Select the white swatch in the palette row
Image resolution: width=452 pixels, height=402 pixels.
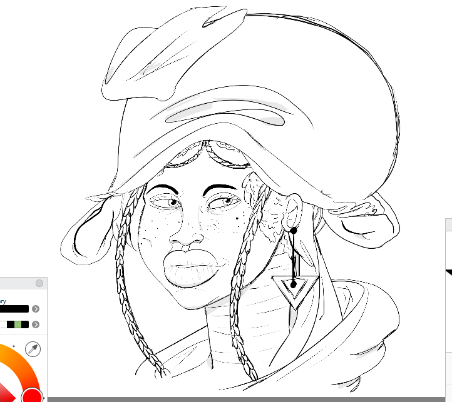click(3, 324)
